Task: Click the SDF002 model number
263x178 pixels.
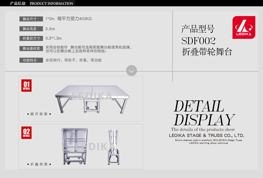Action: pos(198,41)
